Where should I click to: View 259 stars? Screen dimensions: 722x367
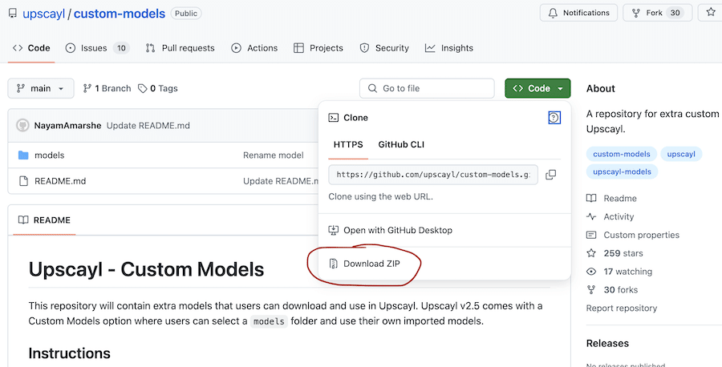615,253
